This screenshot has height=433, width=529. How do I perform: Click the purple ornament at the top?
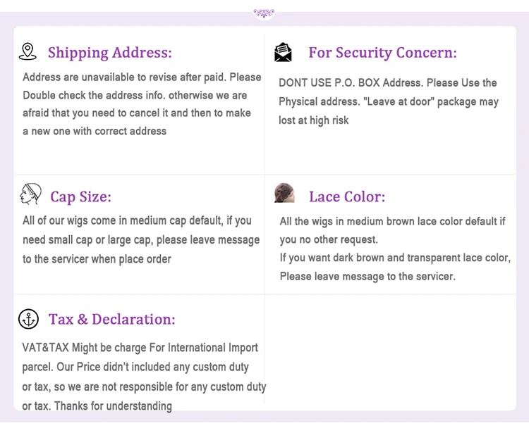point(264,12)
